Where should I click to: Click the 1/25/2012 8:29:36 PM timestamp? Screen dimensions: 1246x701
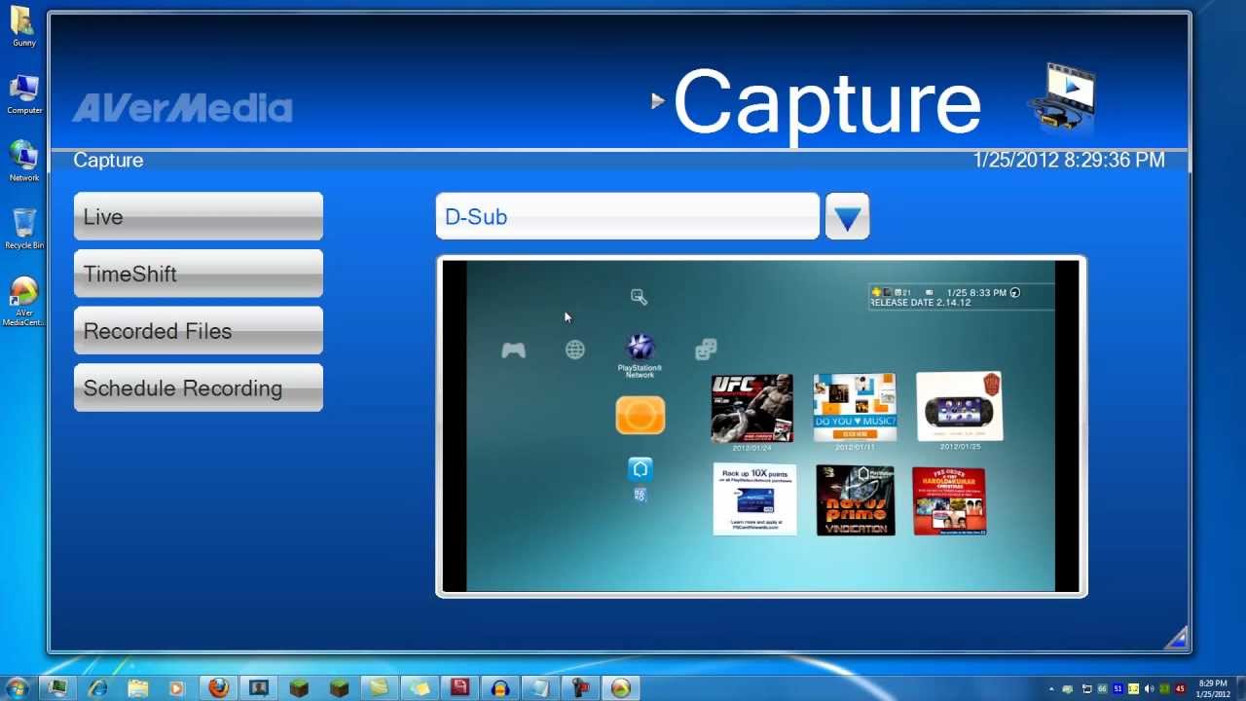[x=1069, y=160]
